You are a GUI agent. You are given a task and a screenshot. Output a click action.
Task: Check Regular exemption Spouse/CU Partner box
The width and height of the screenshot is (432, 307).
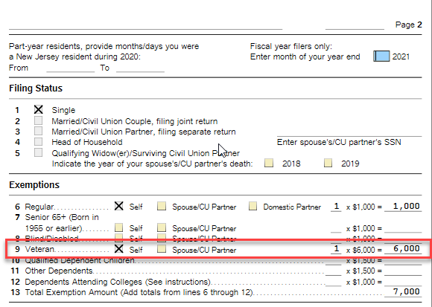(162, 206)
